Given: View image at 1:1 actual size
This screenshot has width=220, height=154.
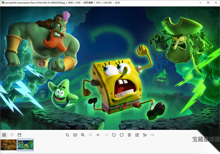Looking at the screenshot, I should coord(75,135).
